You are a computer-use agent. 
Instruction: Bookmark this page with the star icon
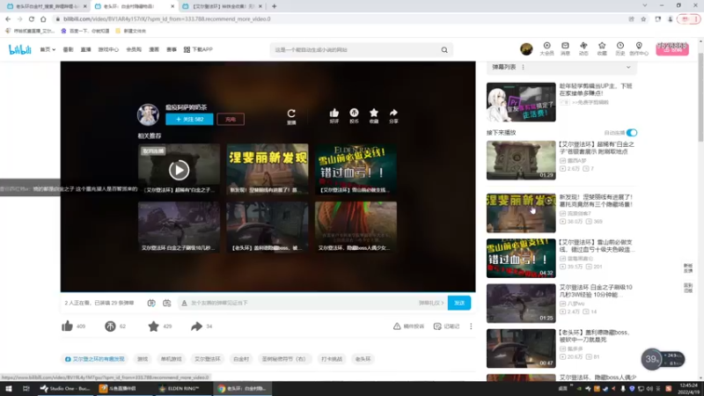pyautogui.click(x=643, y=18)
